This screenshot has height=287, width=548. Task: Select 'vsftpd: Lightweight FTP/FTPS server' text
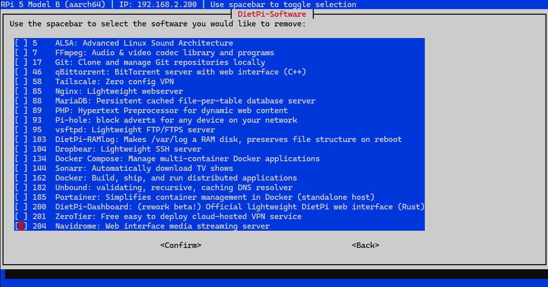tap(135, 130)
